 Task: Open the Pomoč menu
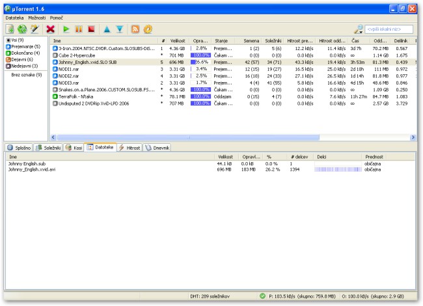[56, 18]
